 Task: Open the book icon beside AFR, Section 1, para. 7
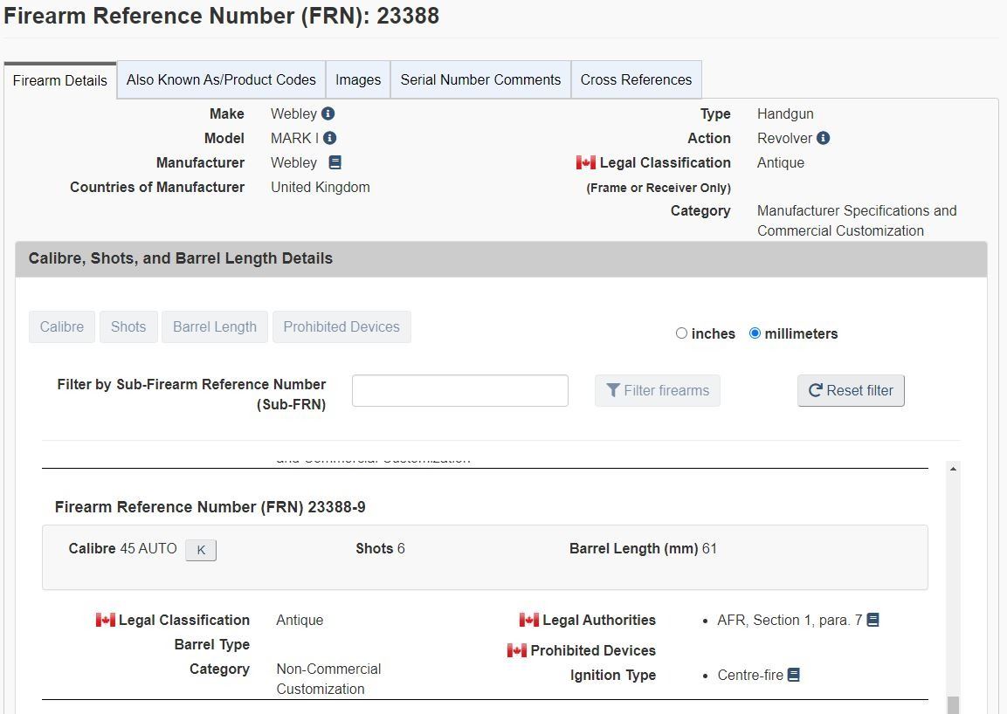[x=873, y=620]
